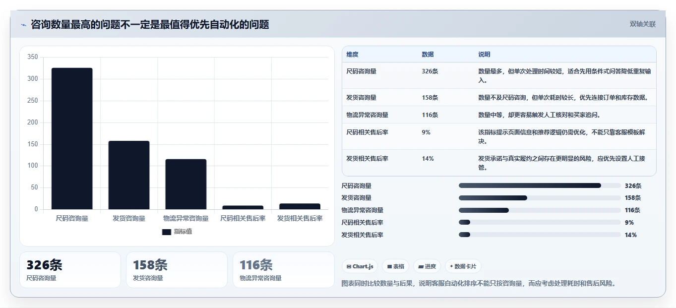Click the description starting 数量中等，却更容易触发
This screenshot has height=308, width=676.
[x=539, y=115]
